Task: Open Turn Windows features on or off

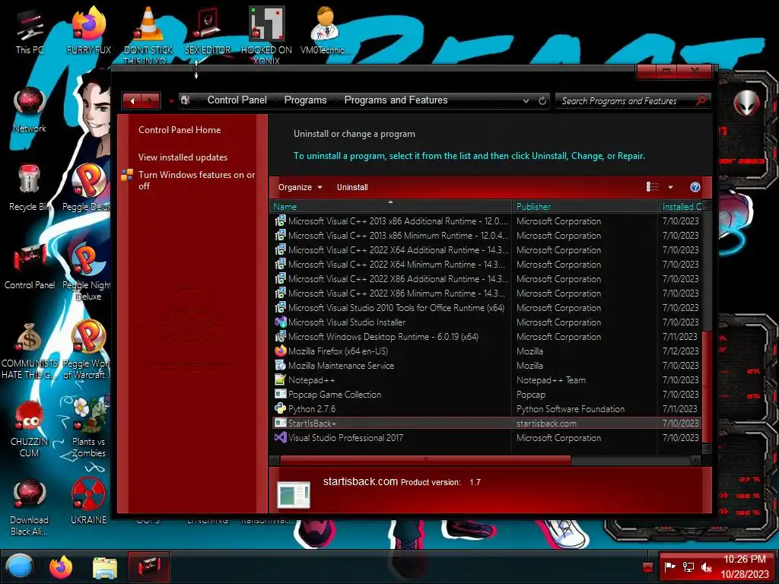Action: click(x=196, y=180)
